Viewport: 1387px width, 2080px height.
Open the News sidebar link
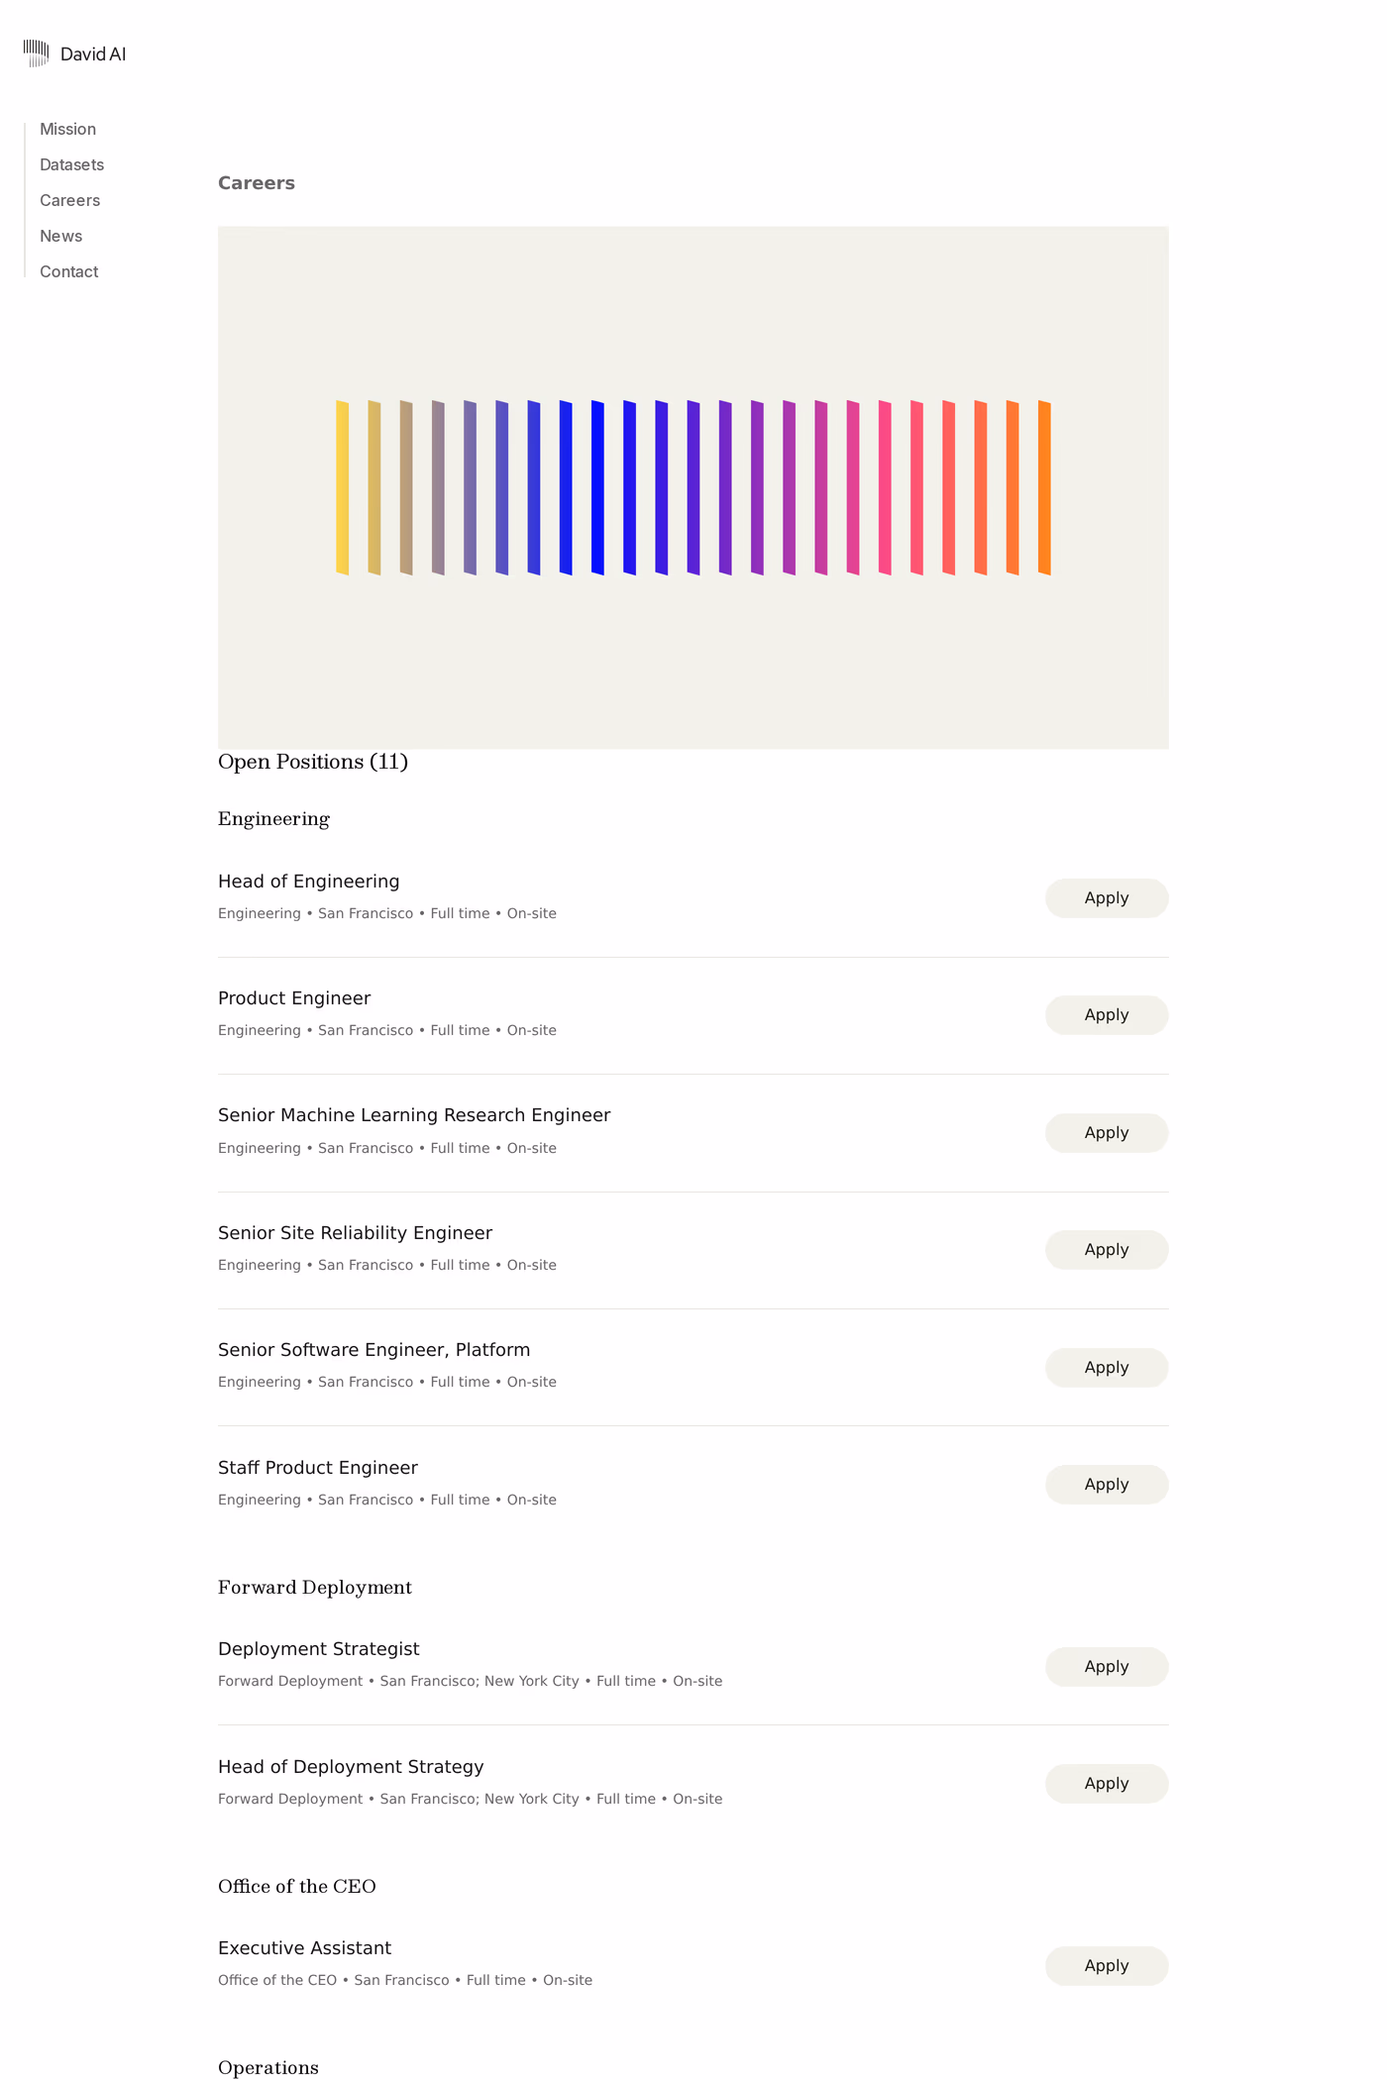click(x=60, y=236)
